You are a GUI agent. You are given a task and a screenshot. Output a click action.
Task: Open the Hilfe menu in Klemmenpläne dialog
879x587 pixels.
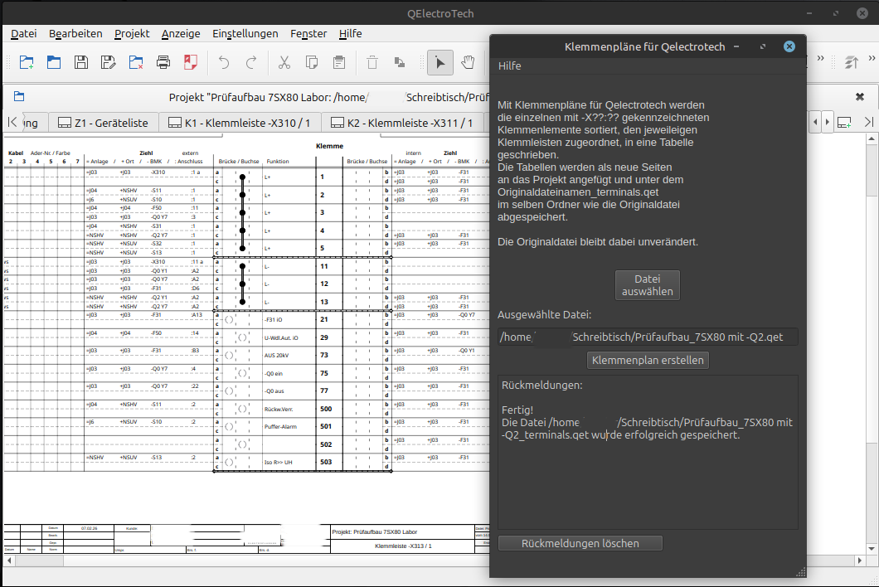click(509, 65)
